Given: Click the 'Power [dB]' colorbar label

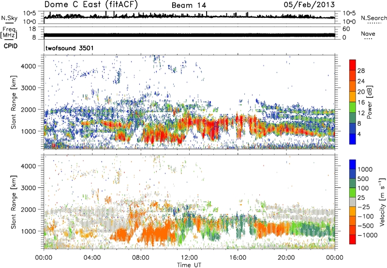Looking at the screenshot, I should tap(369, 102).
